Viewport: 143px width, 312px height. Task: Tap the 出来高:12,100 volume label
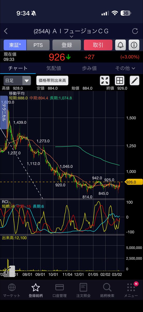pyautogui.click(x=14, y=238)
